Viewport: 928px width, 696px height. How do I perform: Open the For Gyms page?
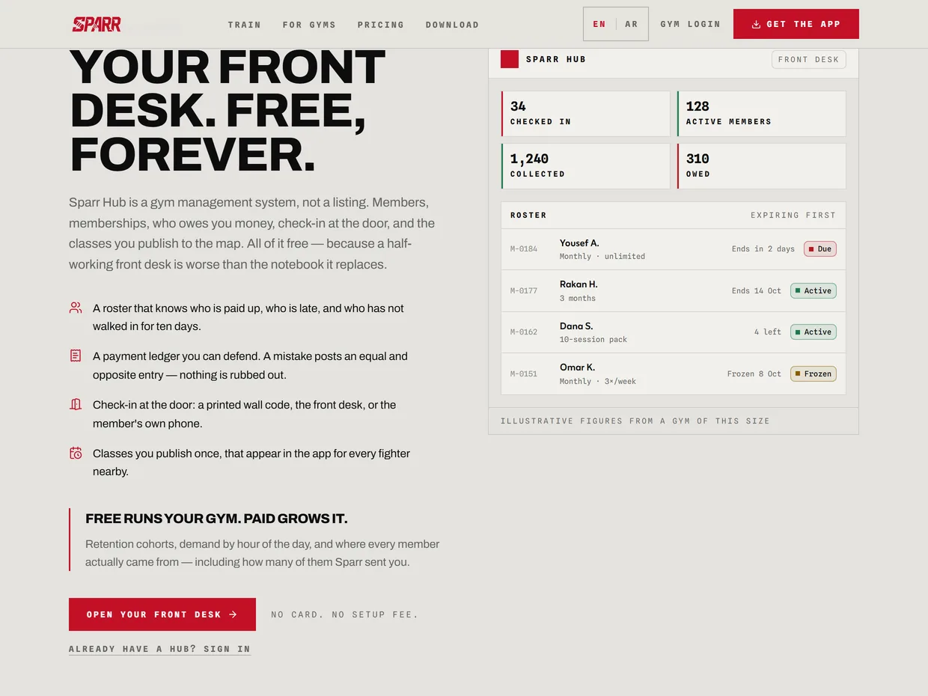pyautogui.click(x=309, y=25)
